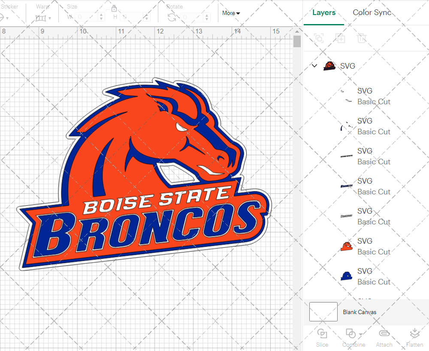The width and height of the screenshot is (429, 351).
Task: Collapse the SVG layer group
Action: (x=314, y=66)
